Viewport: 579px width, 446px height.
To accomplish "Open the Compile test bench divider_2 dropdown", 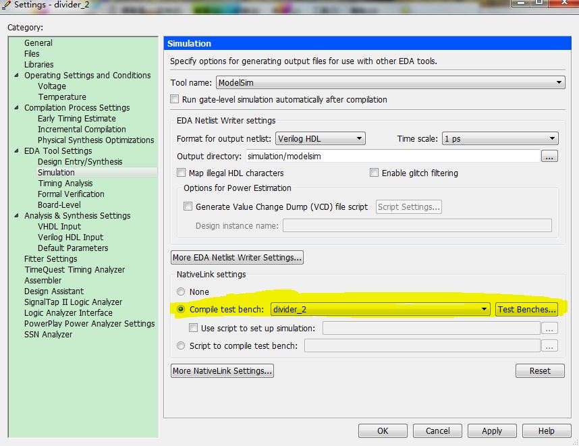I will [381, 309].
